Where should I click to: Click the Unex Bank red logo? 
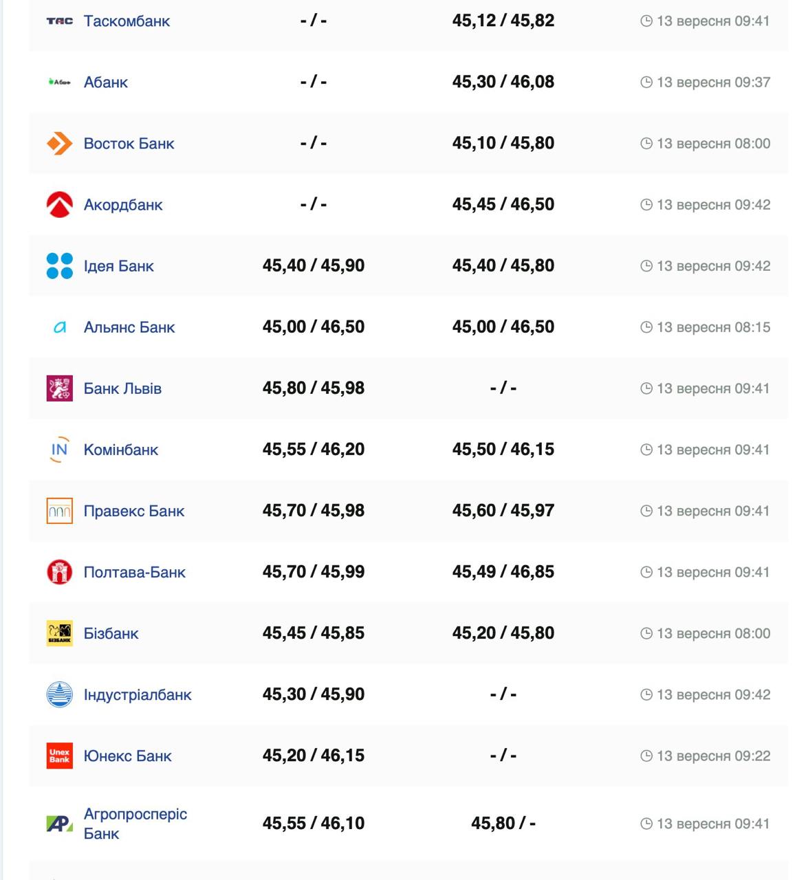tap(59, 756)
